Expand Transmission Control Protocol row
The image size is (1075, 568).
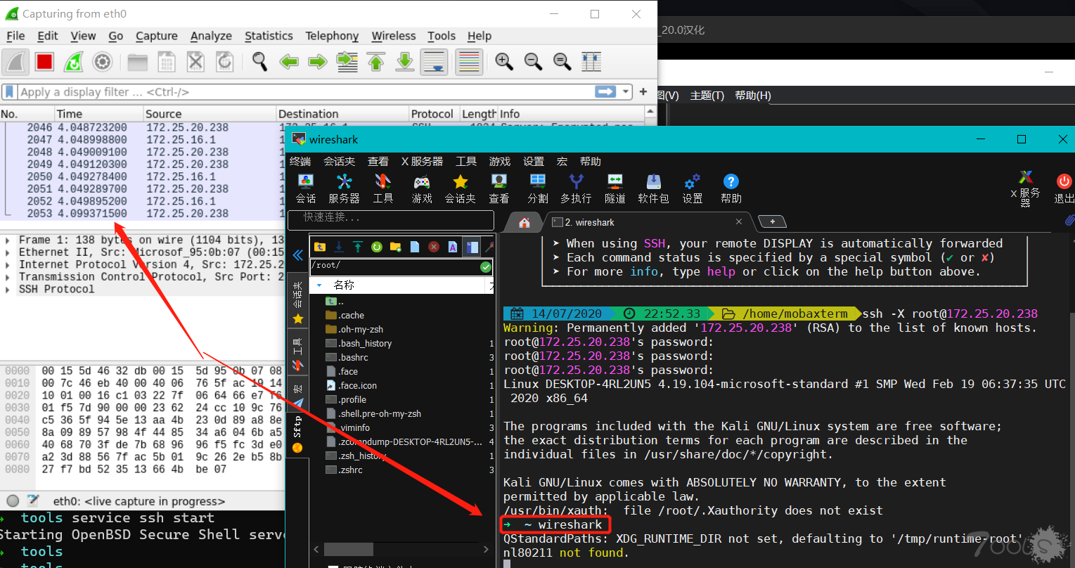pyautogui.click(x=7, y=277)
